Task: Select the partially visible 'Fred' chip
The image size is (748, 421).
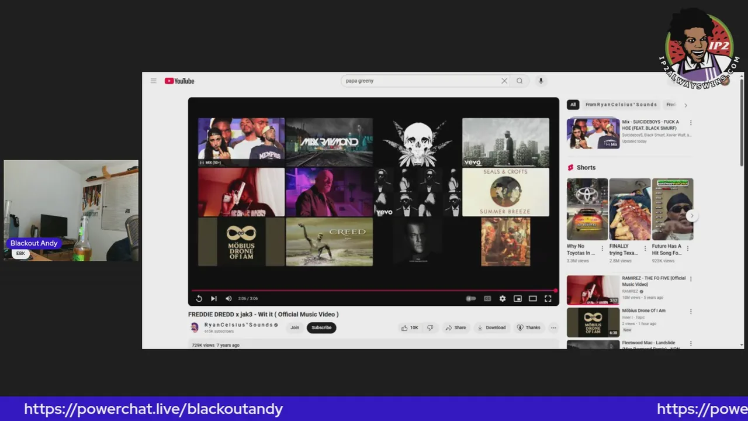Action: [x=671, y=105]
